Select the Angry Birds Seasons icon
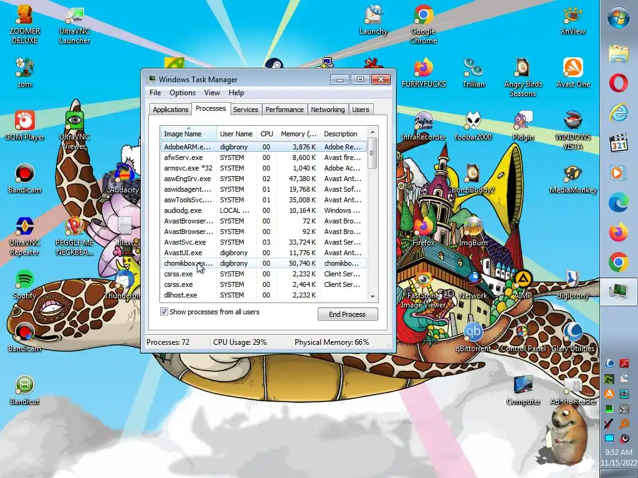This screenshot has width=638, height=478. [523, 77]
